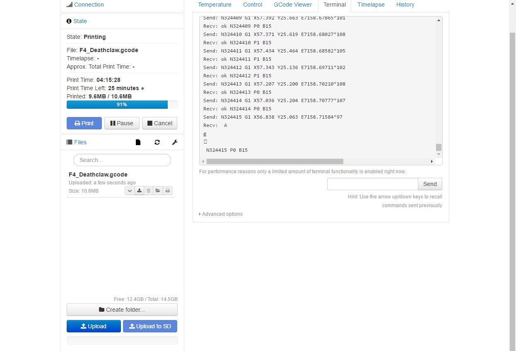The height and width of the screenshot is (351, 516).
Task: Open the GCode Viewer tab
Action: click(x=292, y=5)
